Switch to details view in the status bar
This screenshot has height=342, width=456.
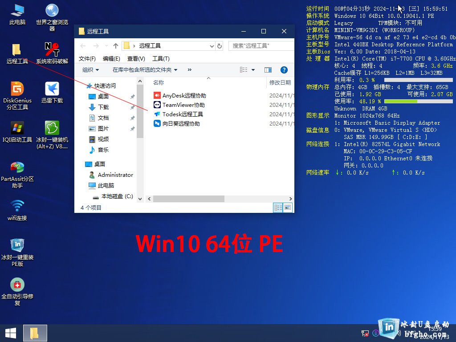point(278,208)
